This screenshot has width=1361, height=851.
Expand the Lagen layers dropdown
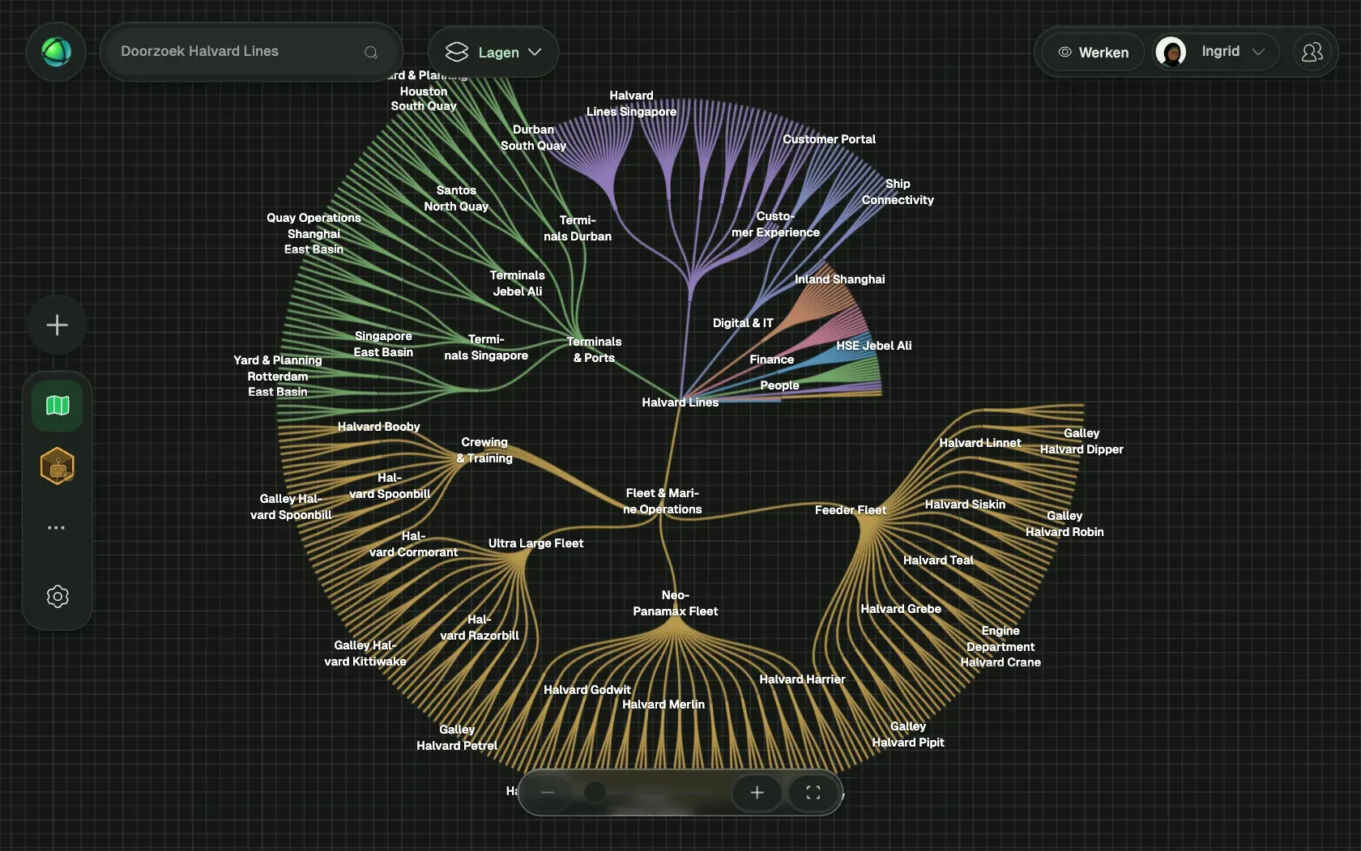[x=493, y=52]
